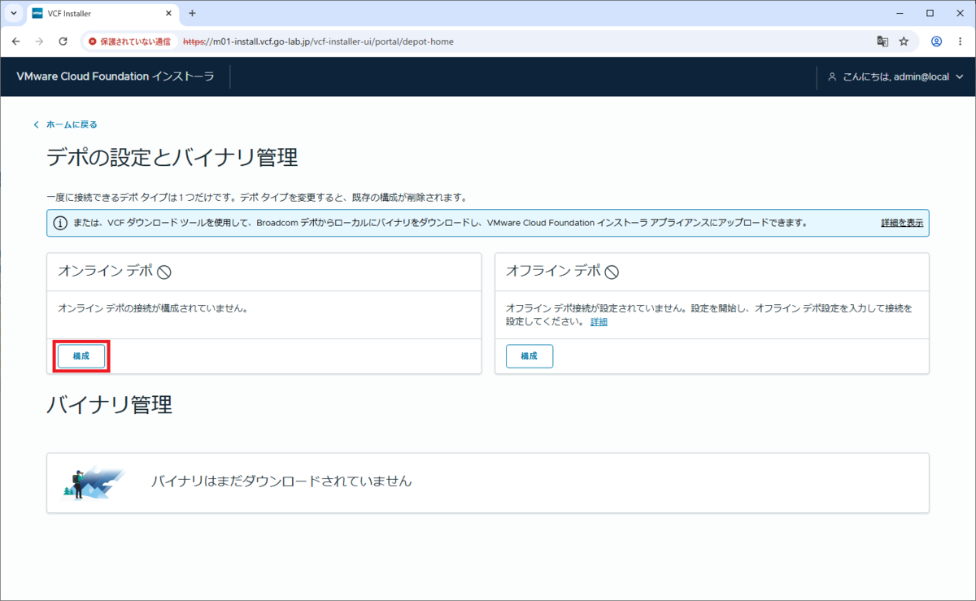Click 構成 button under オフライン デポ
This screenshot has height=601, width=976.
click(x=529, y=356)
